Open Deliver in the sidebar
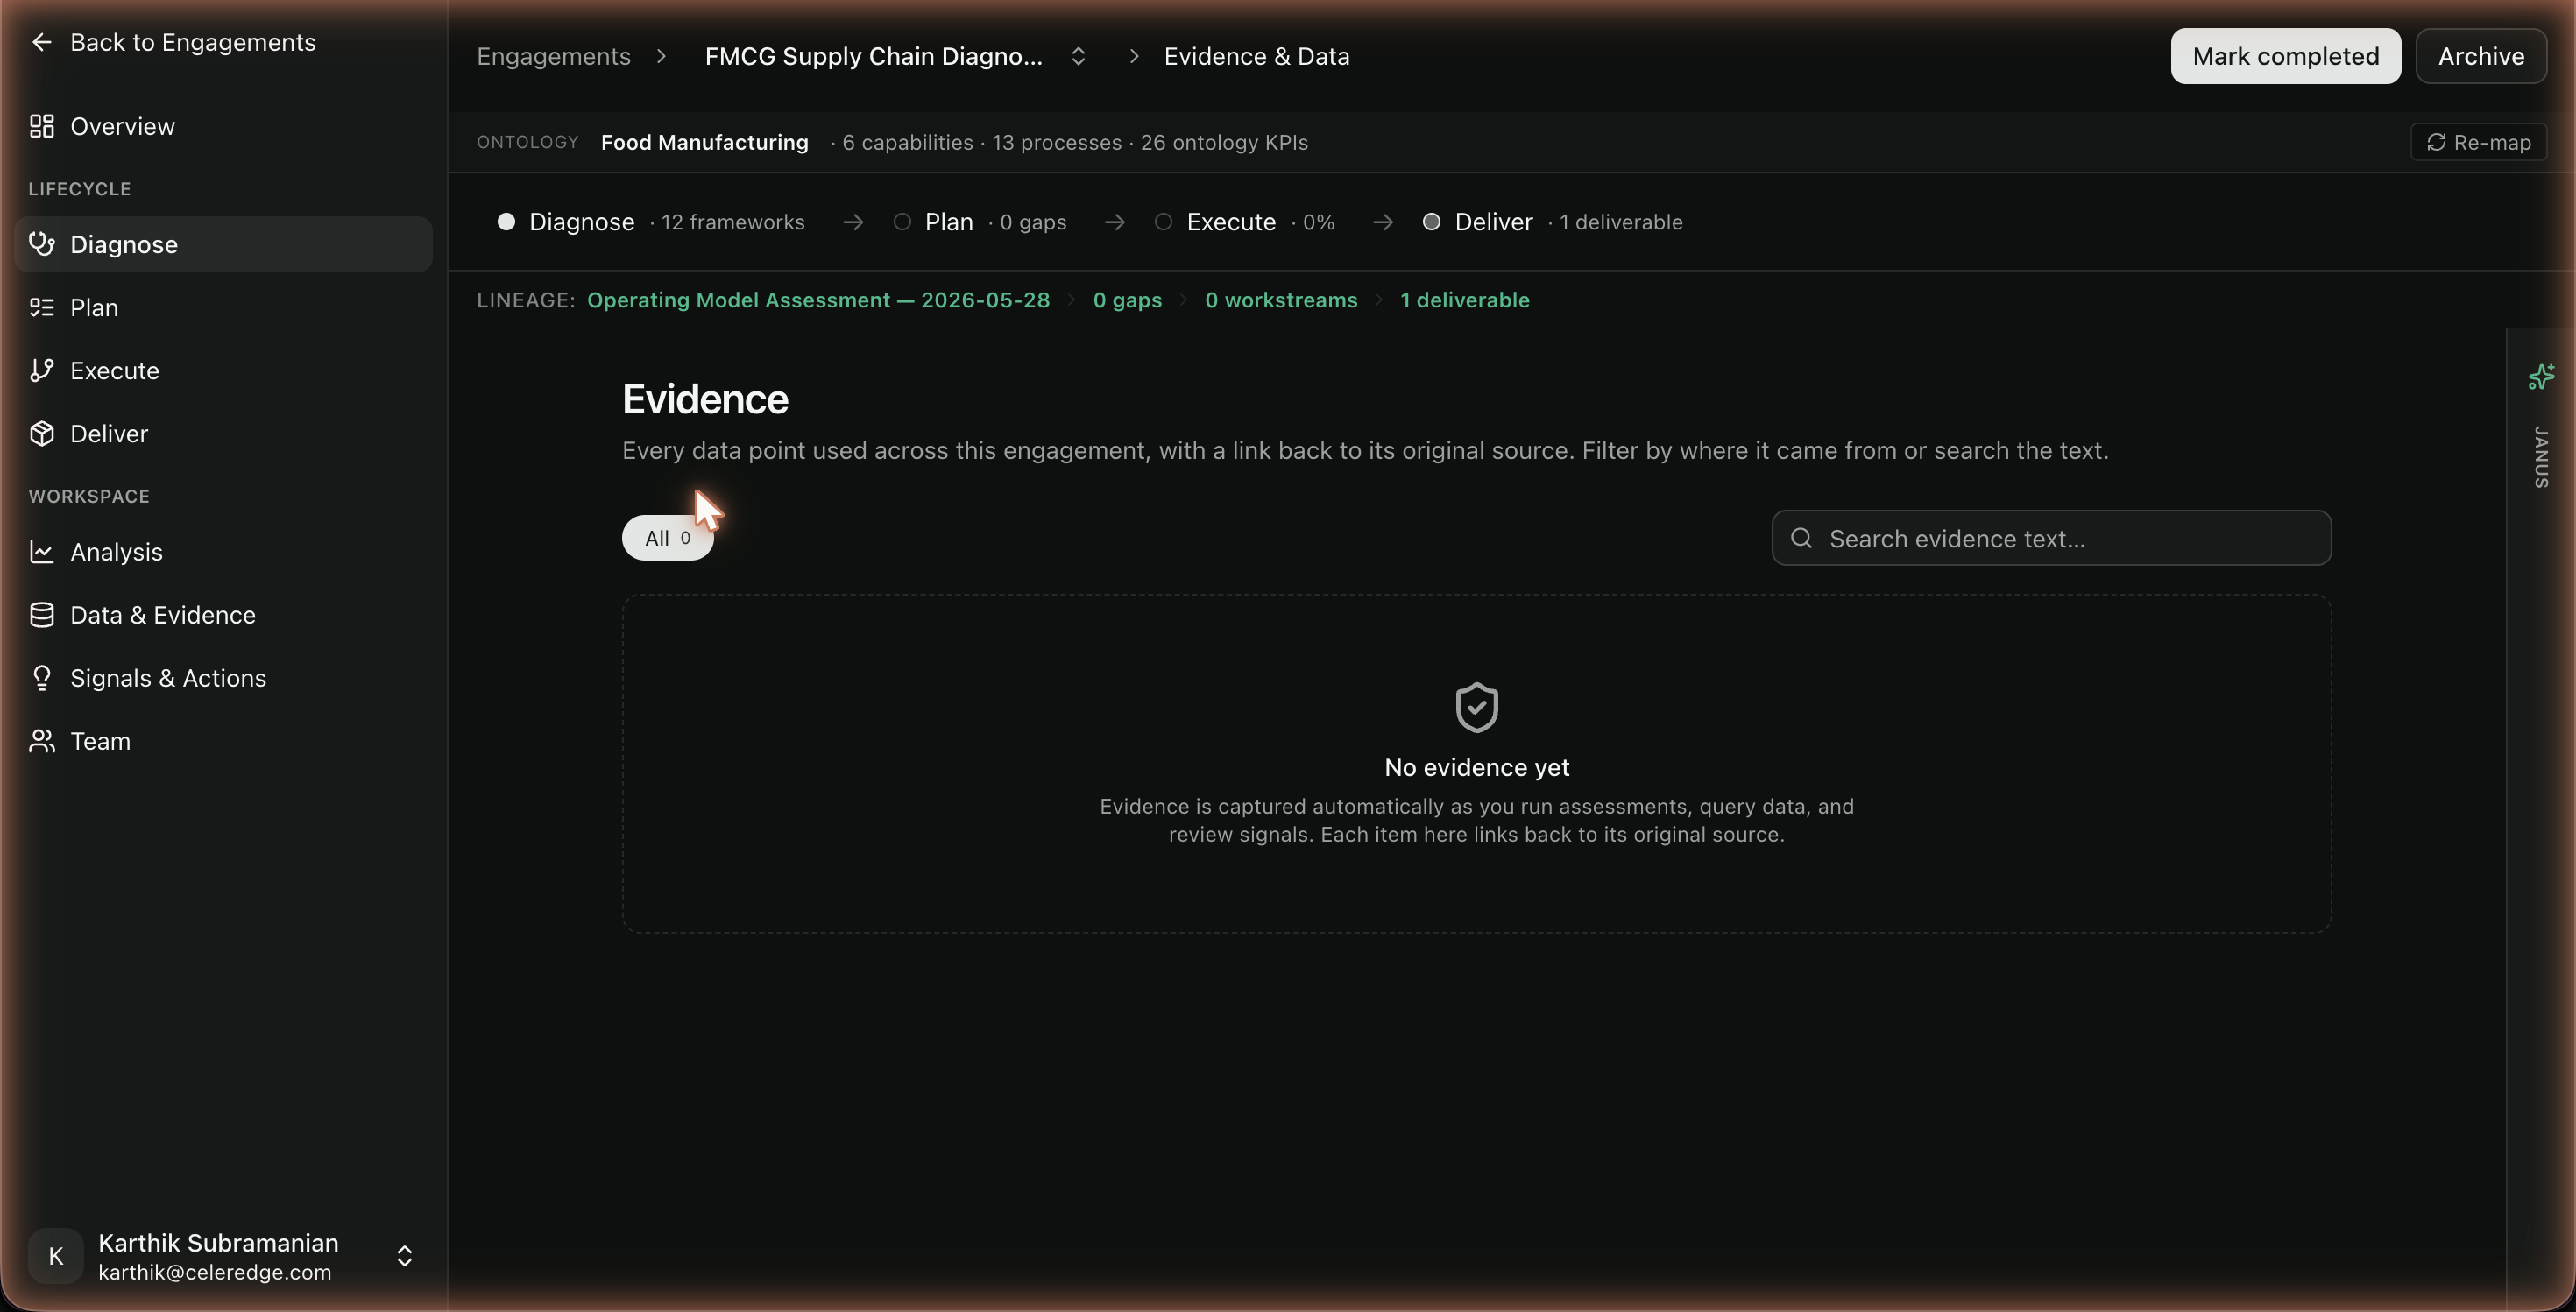Viewport: 2576px width, 1312px height. pos(222,434)
